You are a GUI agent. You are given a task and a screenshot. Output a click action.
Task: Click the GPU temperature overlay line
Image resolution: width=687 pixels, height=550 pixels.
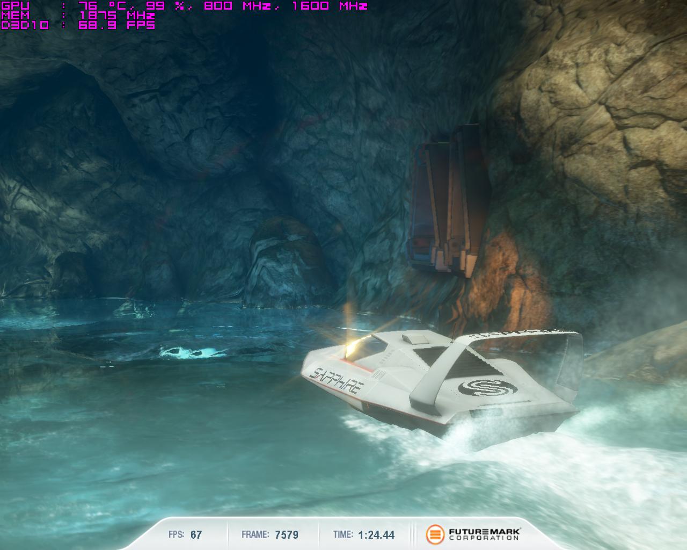pyautogui.click(x=185, y=6)
